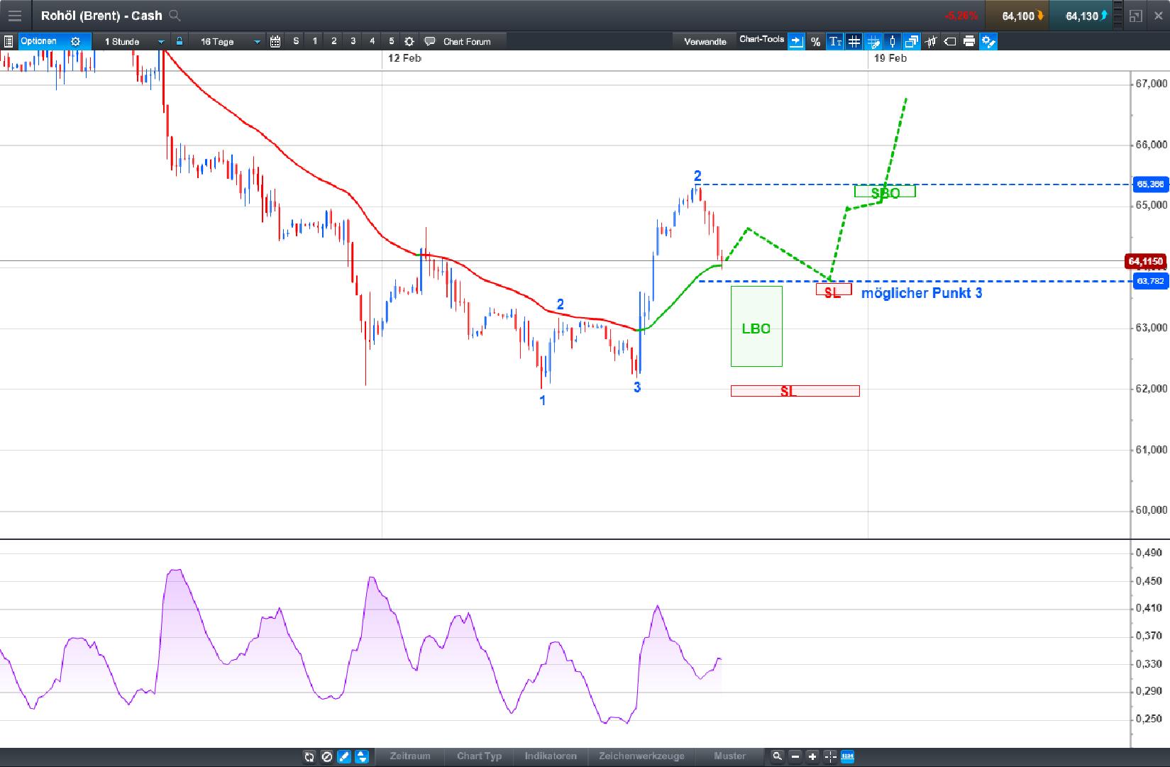Open the print chart icon
The image size is (1170, 767).
tap(970, 41)
